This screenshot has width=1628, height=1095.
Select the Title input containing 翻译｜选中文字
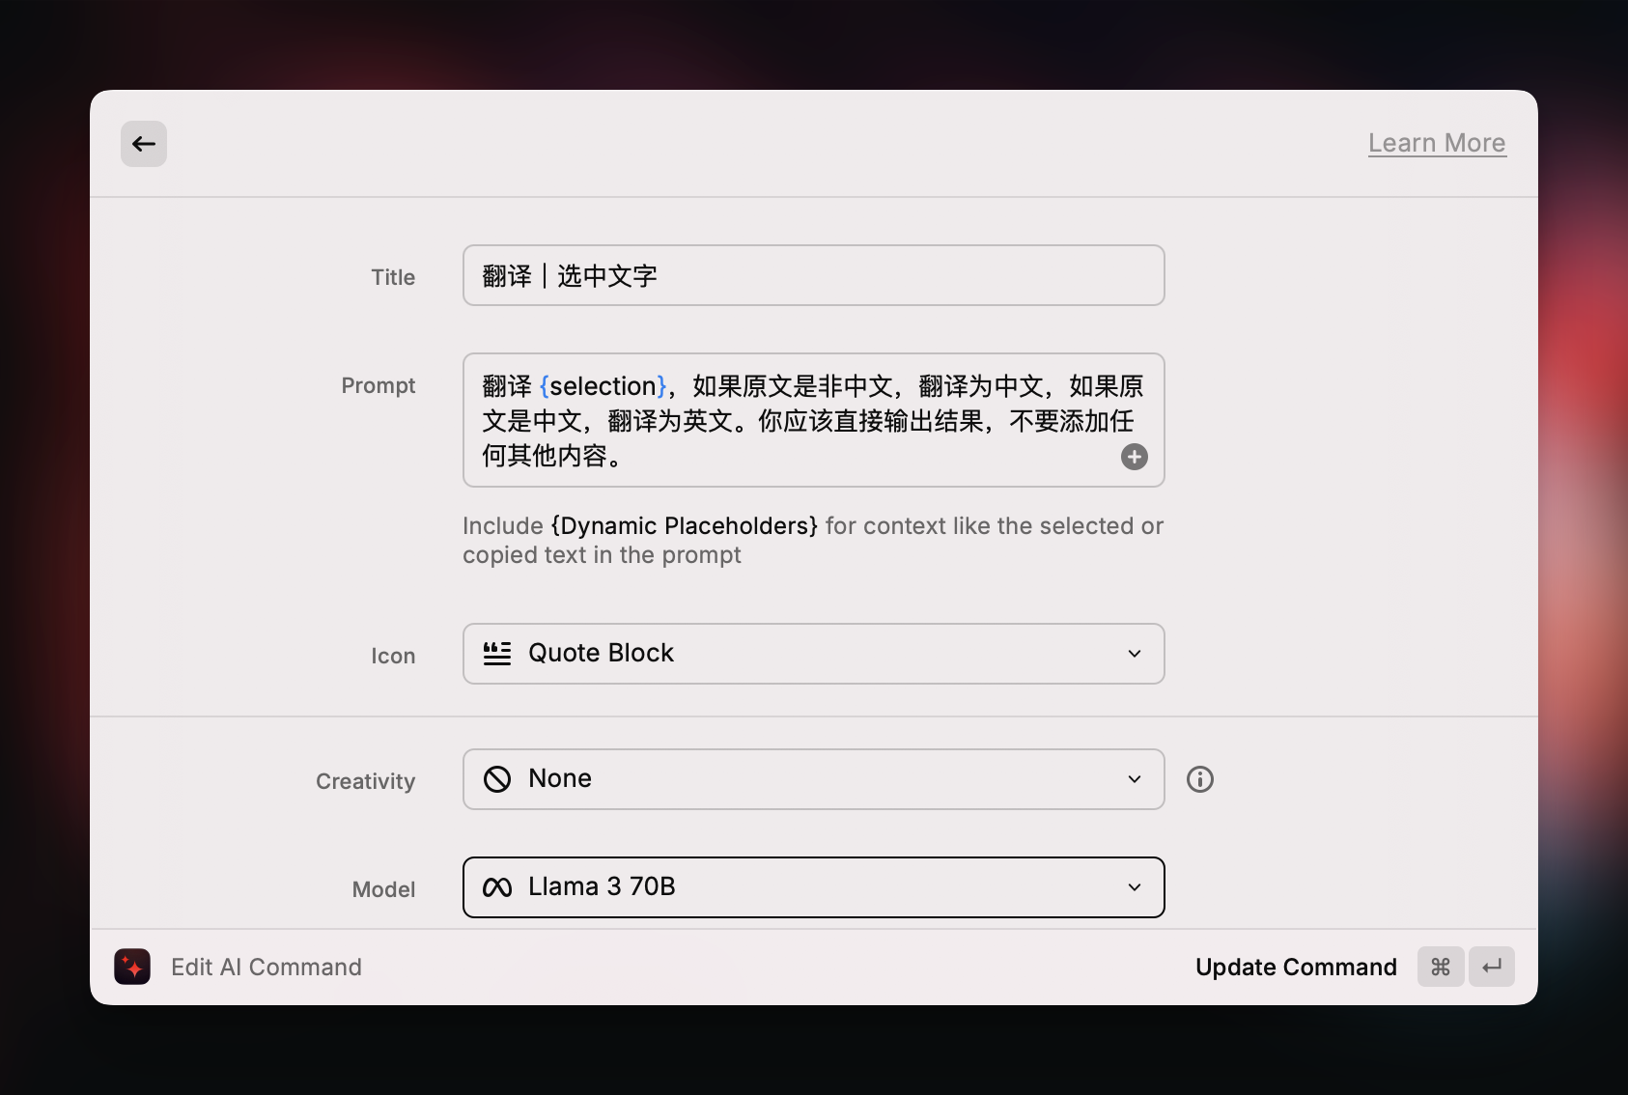tap(813, 275)
